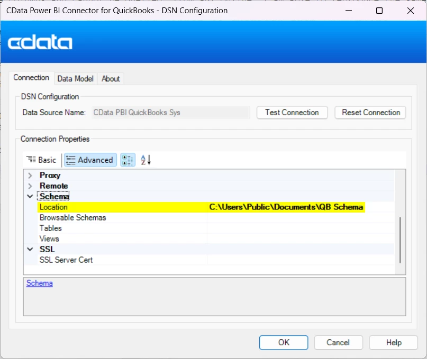Edit the Location path value
Viewport: 427px width, 359px height.
click(286, 207)
